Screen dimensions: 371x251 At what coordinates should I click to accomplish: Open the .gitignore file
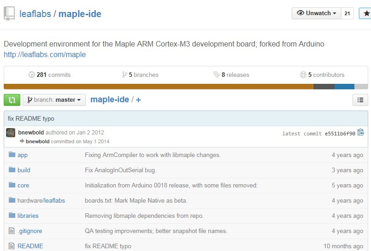(30, 231)
